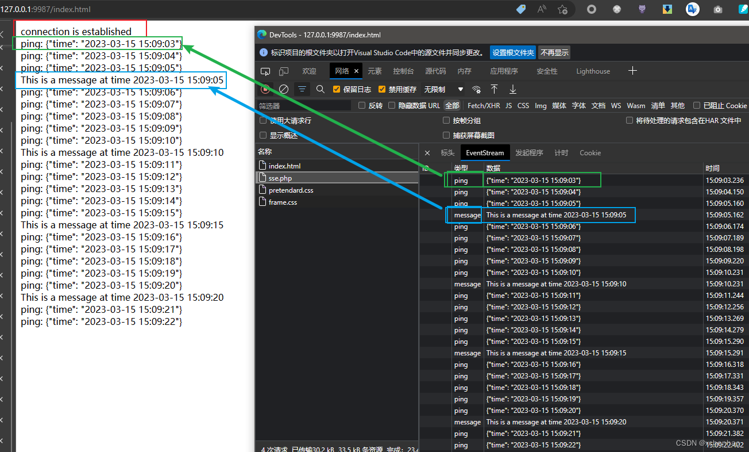Screen dimensions: 749x452
Task: Open the 无限制 throttling dropdown
Action: pyautogui.click(x=443, y=89)
